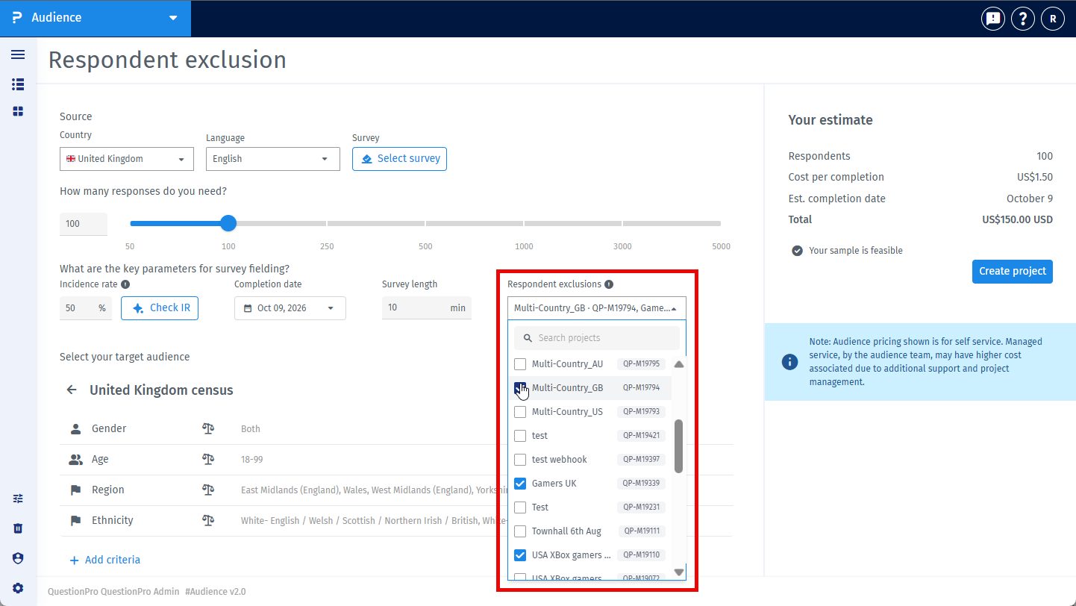Click the feedback message icon in header
Viewport: 1076px width, 606px height.
coord(992,19)
